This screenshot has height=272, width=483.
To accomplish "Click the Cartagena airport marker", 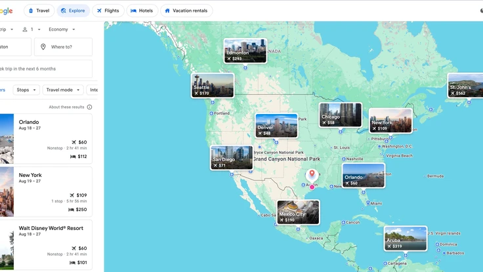I will click(x=385, y=263).
